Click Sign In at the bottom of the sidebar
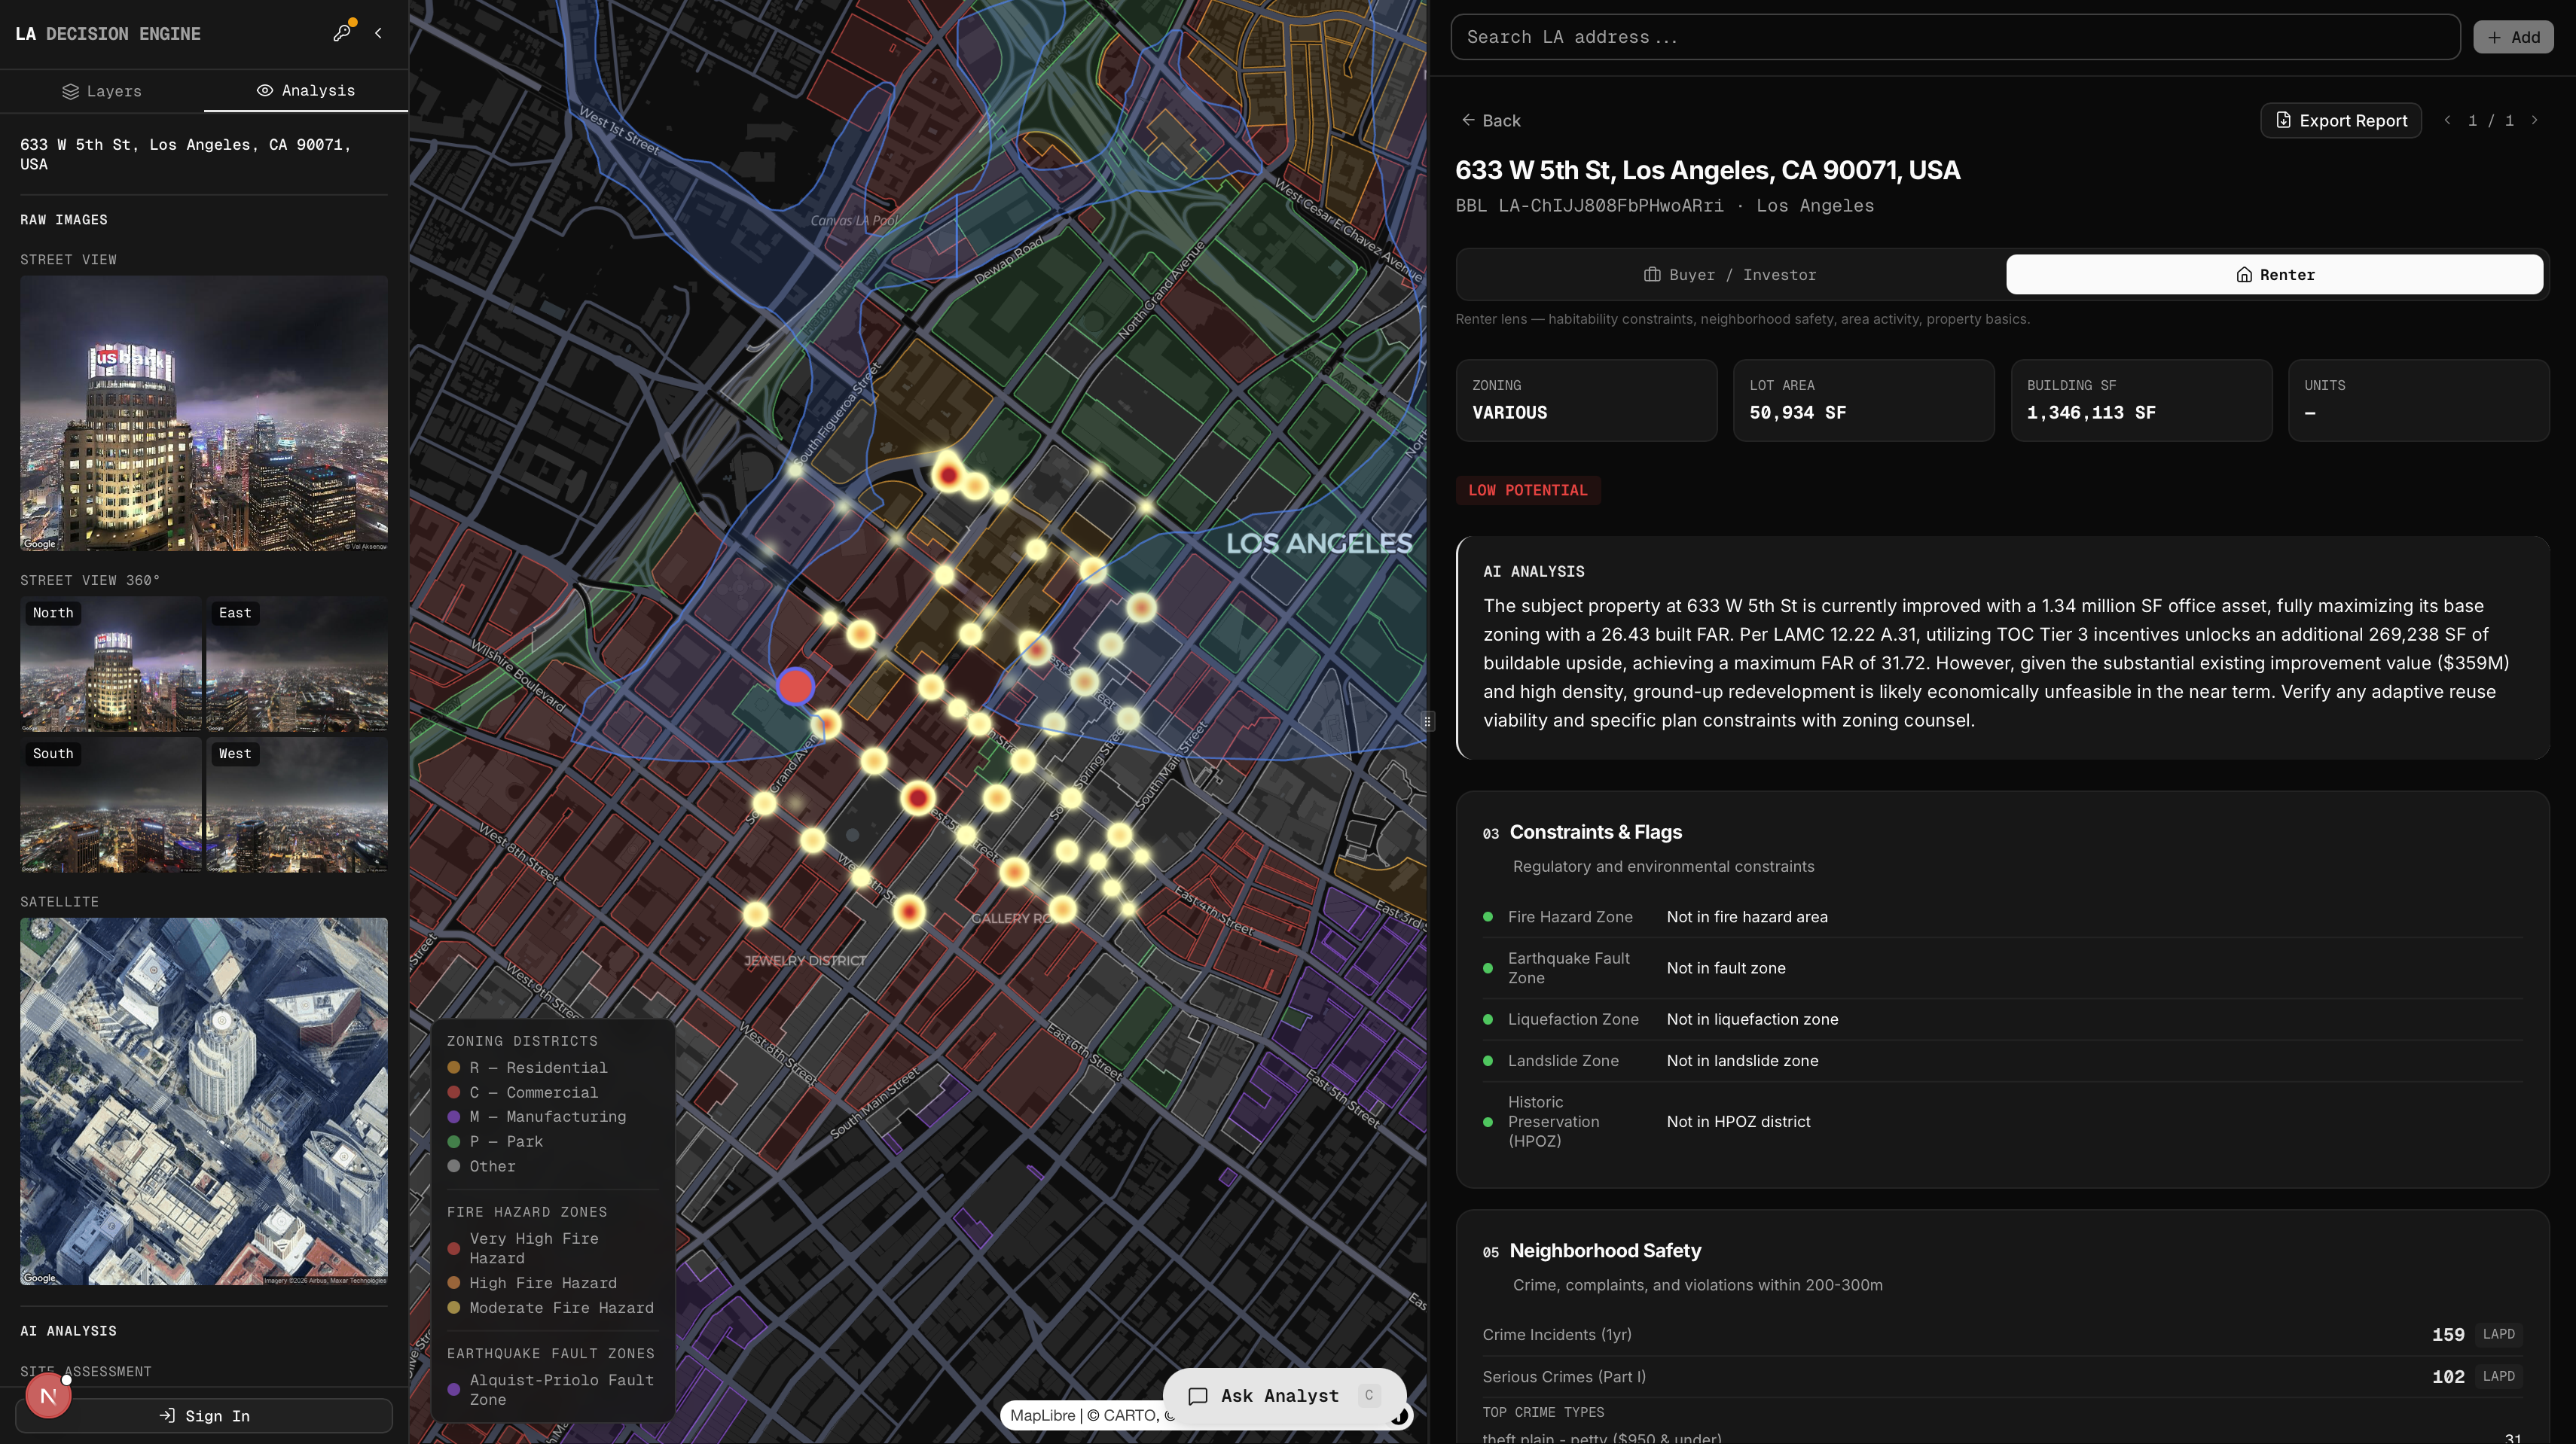Image resolution: width=2576 pixels, height=1444 pixels. pyautogui.click(x=204, y=1415)
